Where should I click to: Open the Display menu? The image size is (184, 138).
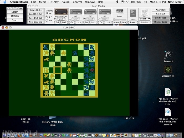[x=54, y=2]
